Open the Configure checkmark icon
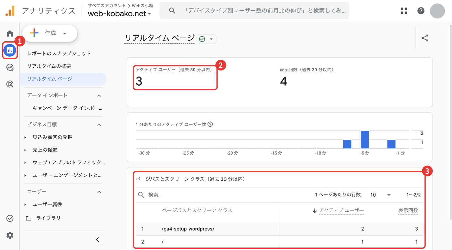The height and width of the screenshot is (250, 452). click(x=10, y=218)
